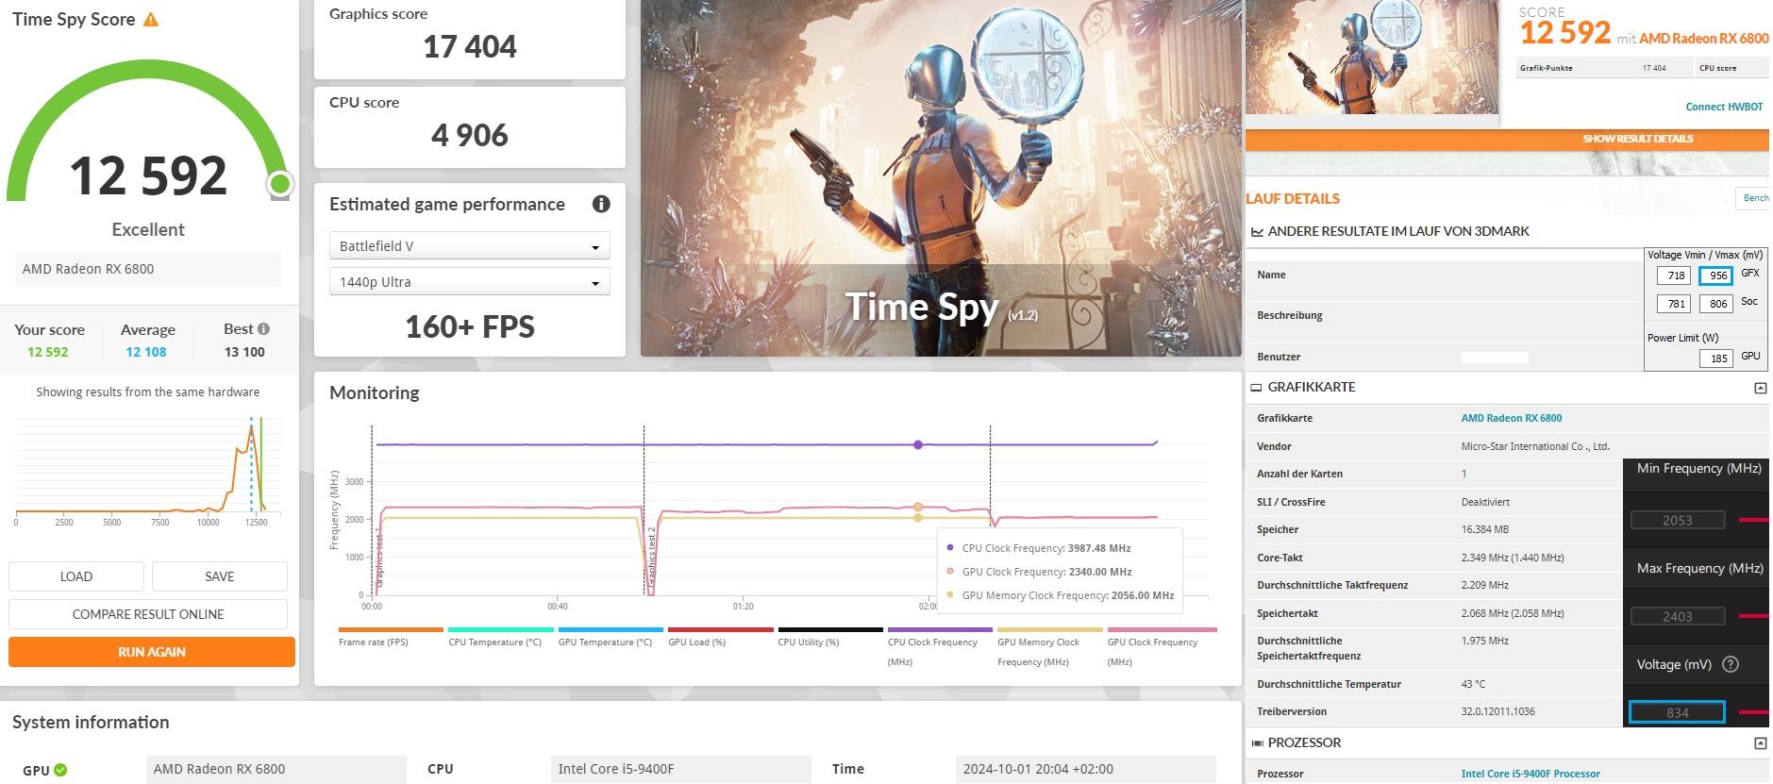Click the Power Limit field 185
1773x784 pixels.
coord(1714,359)
